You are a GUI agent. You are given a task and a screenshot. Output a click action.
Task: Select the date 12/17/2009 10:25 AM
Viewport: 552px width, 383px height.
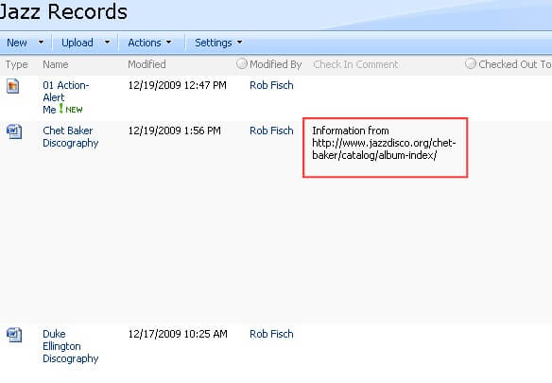coord(178,334)
